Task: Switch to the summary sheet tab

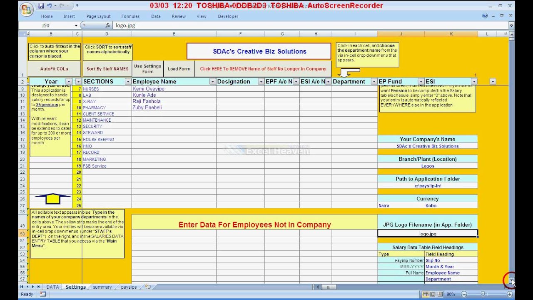Action: coord(102,287)
